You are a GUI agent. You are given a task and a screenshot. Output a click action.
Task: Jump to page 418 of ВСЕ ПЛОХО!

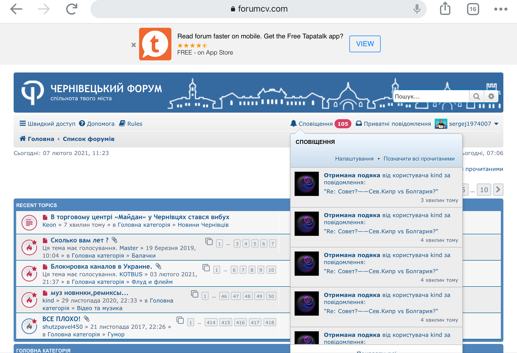click(x=270, y=322)
